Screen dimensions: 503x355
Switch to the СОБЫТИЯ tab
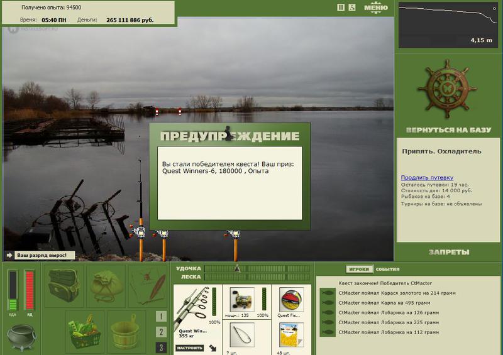click(387, 269)
